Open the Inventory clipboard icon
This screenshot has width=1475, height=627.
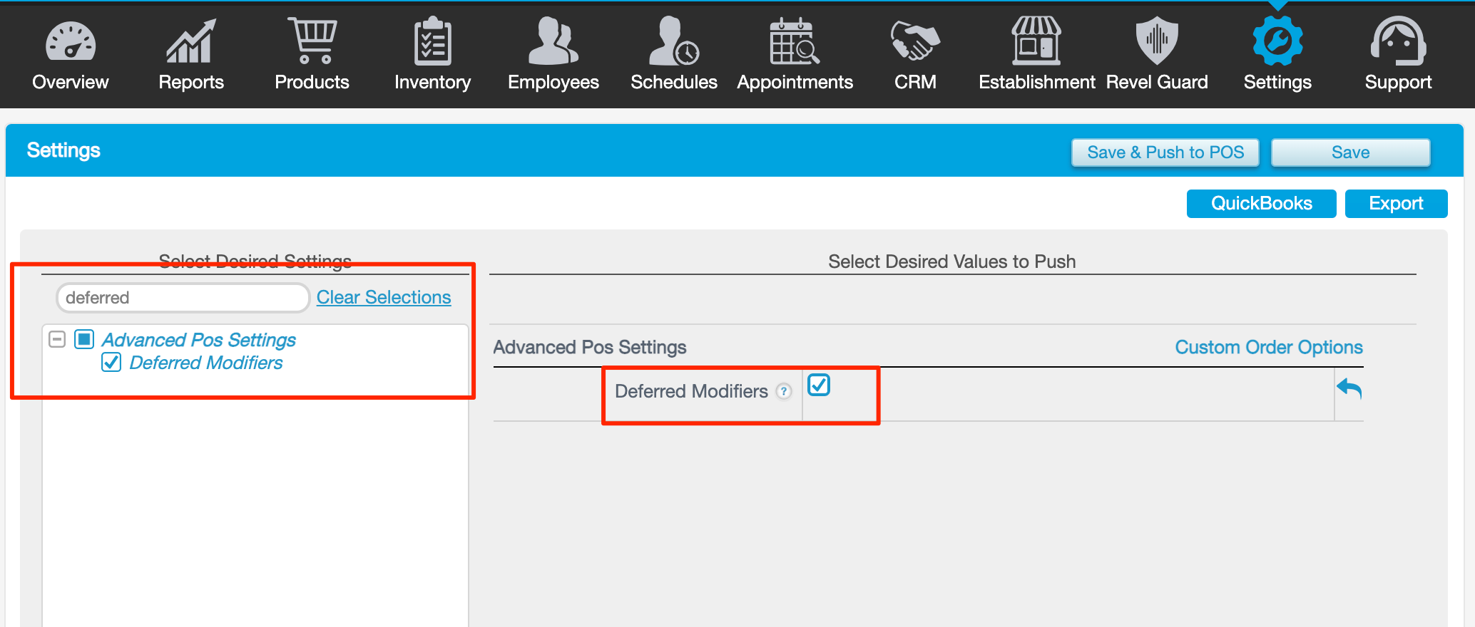[x=432, y=41]
